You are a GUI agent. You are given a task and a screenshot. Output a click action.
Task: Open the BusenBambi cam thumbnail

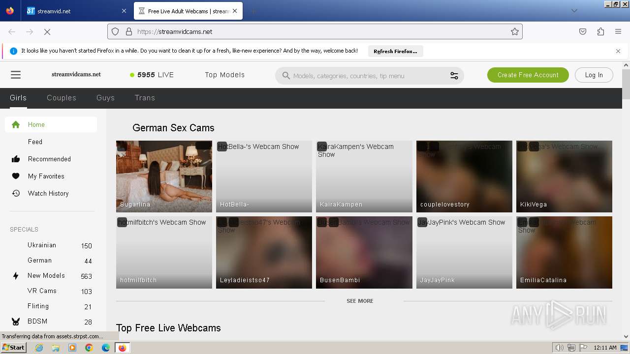(364, 252)
